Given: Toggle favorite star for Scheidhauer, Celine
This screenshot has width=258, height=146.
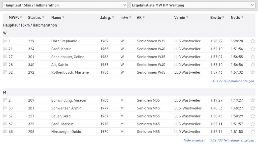Looking at the screenshot, I should click(x=253, y=57).
